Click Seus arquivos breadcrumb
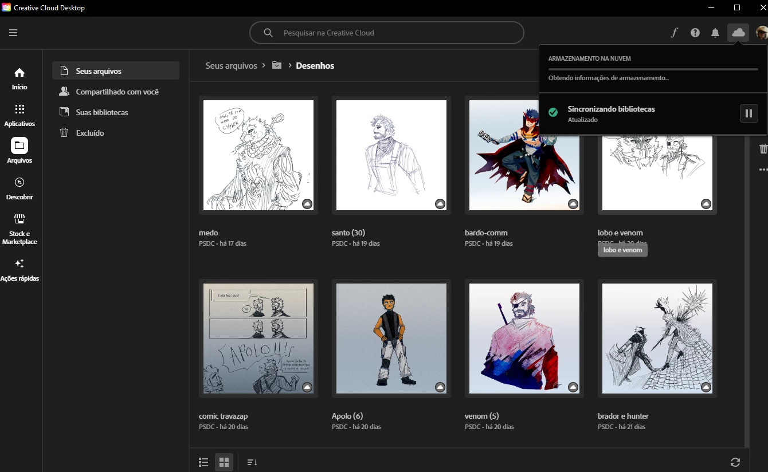The width and height of the screenshot is (768, 472). click(x=232, y=65)
